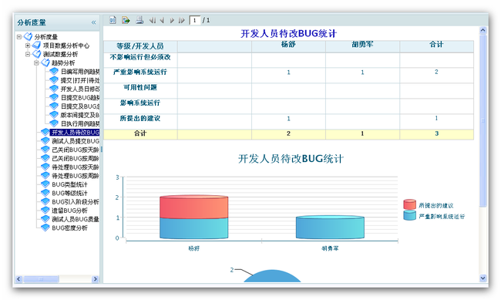501x300 pixels.
Task: Select the 项目数据分析中心 tree item
Action: click(x=66, y=46)
